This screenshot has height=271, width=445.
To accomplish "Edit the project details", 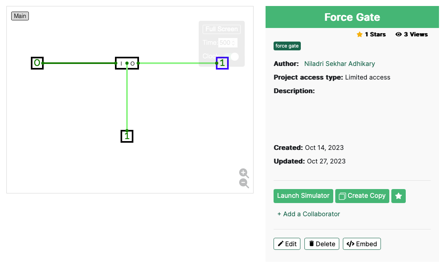I will coord(287,244).
